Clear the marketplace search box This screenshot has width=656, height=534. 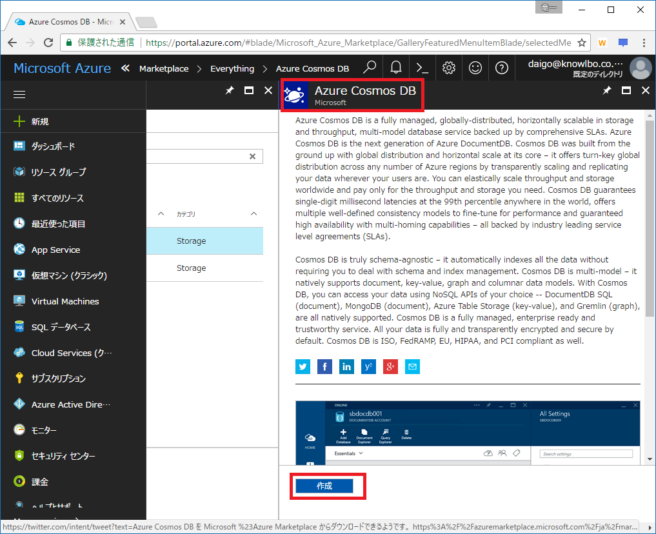252,156
